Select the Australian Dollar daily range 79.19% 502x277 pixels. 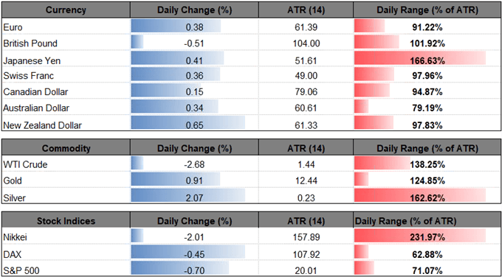coord(427,108)
